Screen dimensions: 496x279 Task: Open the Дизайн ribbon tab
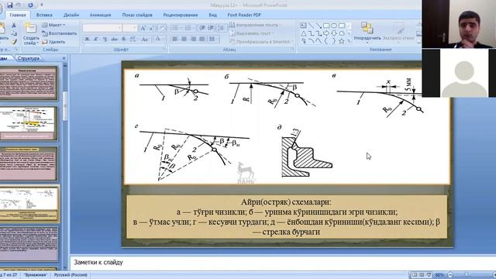coord(71,15)
